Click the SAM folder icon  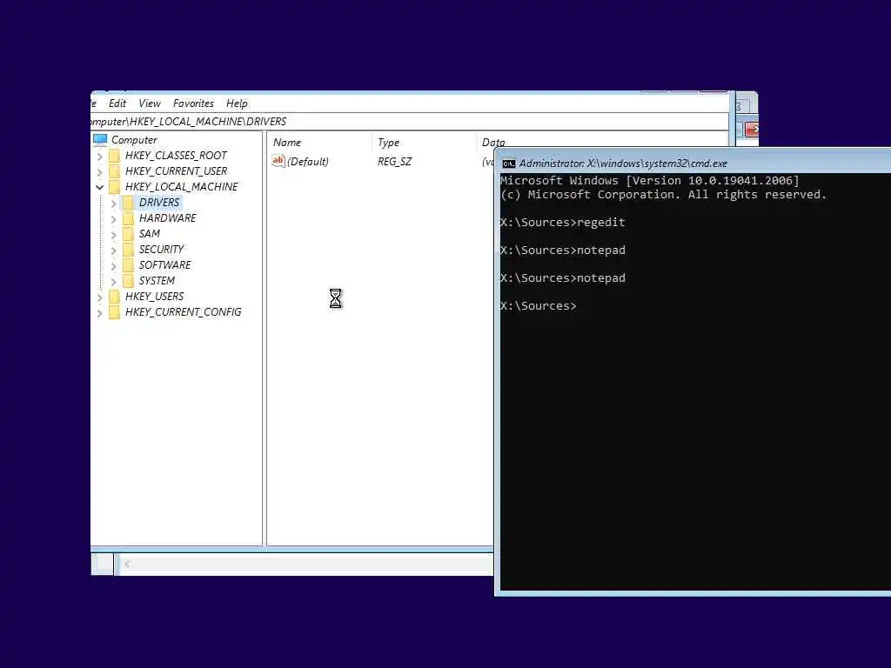128,233
